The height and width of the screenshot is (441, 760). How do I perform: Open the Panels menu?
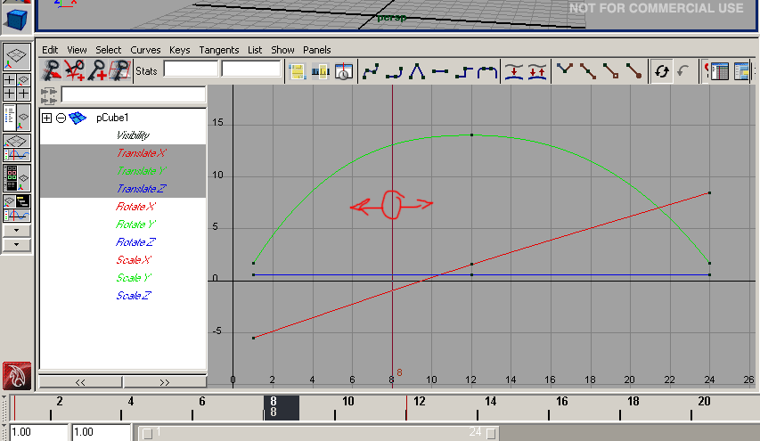[316, 50]
